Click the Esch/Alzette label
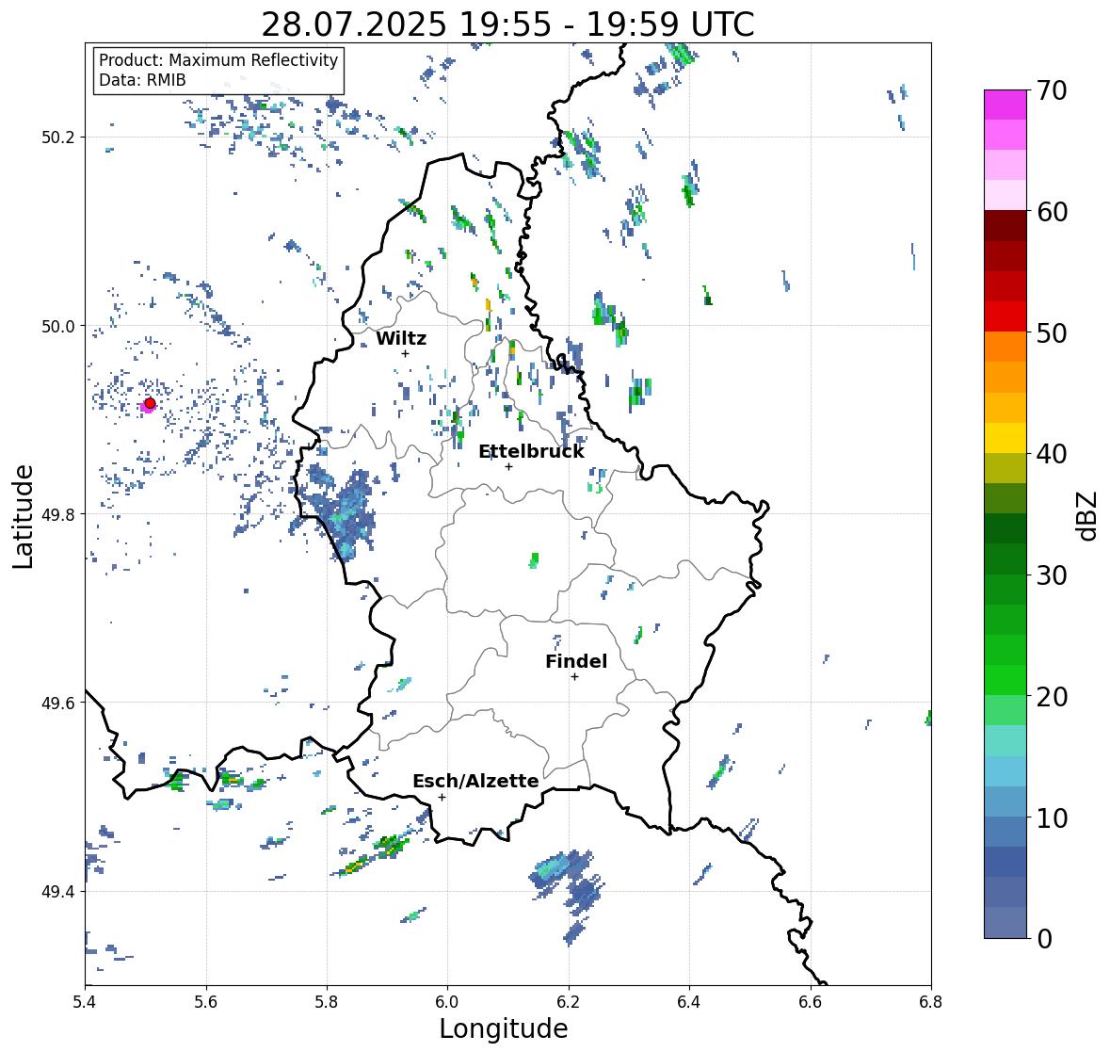Screen dimensions: 1110x1052 [x=475, y=781]
